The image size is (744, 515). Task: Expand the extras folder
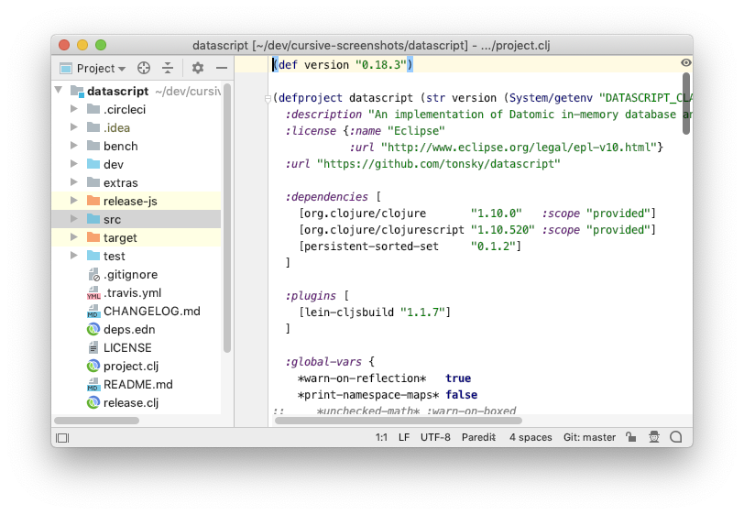74,182
